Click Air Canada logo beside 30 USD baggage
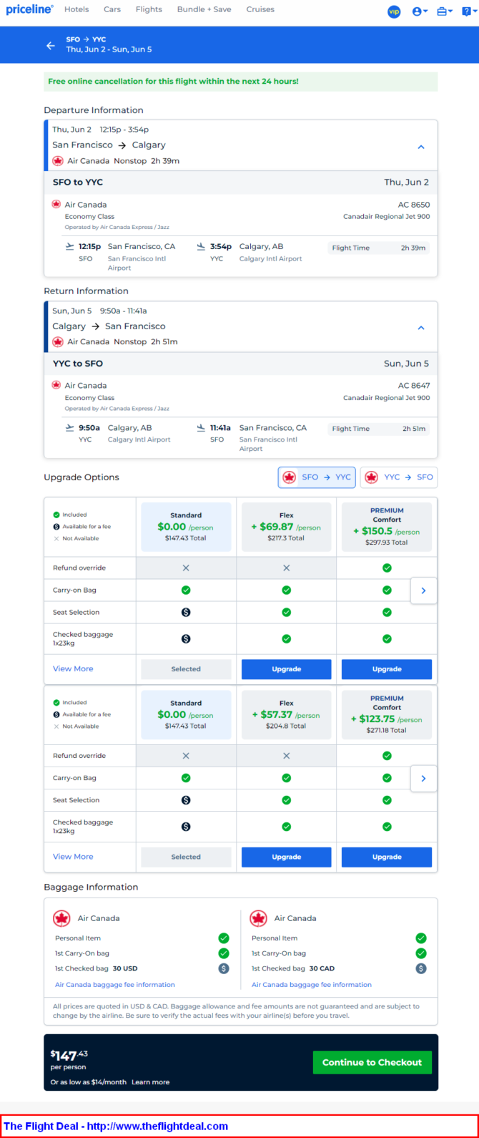Image resolution: width=479 pixels, height=1138 pixels. coord(61,918)
